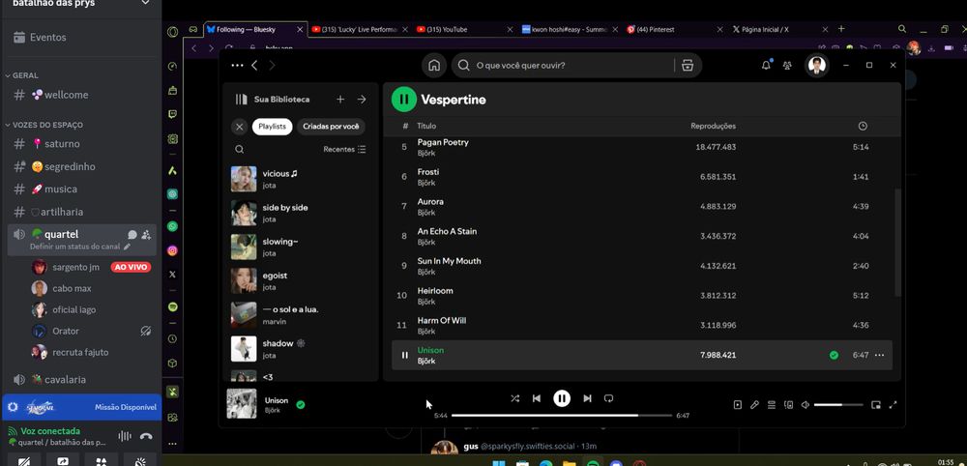
Task: Switch to the kwon hoshi#easy tab
Action: click(570, 30)
